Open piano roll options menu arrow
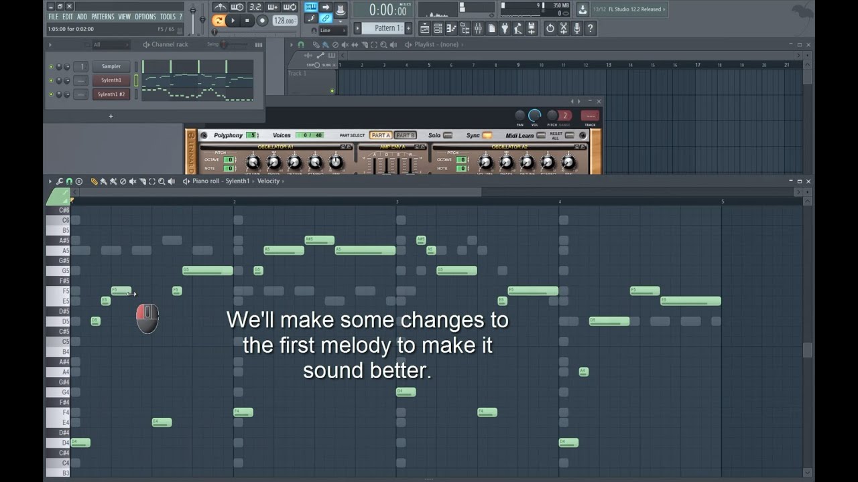Screen dimensions: 858x482 tap(50, 181)
